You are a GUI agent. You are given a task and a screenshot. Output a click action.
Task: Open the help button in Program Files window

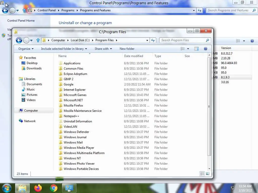pyautogui.click(x=206, y=49)
